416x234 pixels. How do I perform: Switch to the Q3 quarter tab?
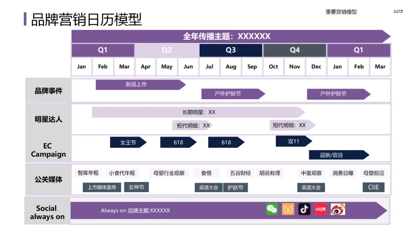pyautogui.click(x=231, y=50)
